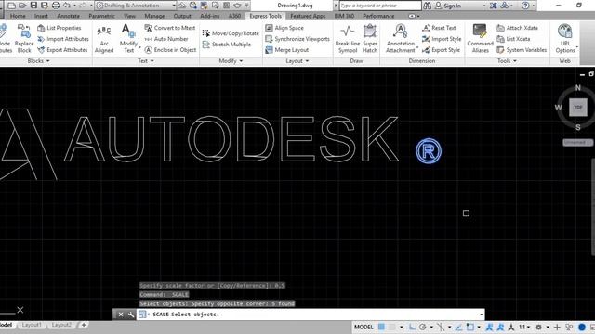Click the List Xdata tool
Image resolution: width=595 pixels, height=334 pixels.
[x=513, y=39]
